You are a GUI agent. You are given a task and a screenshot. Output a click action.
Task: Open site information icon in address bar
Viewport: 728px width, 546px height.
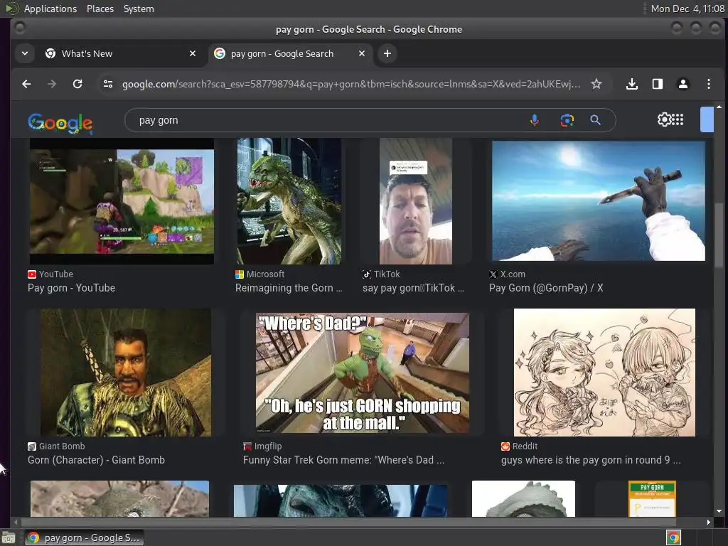[108, 84]
